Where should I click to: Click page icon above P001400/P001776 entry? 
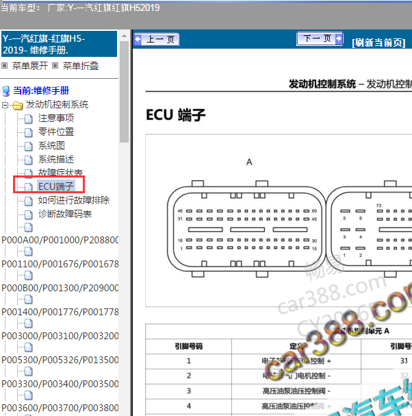point(29,299)
